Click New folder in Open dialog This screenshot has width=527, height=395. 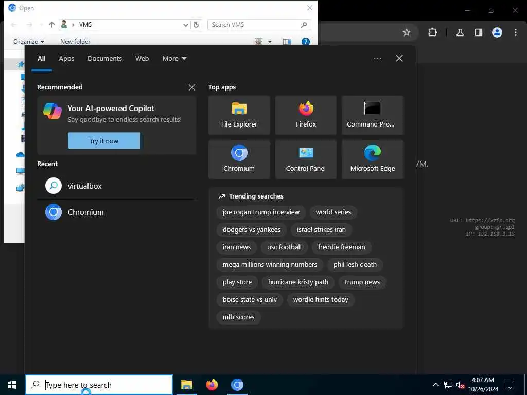point(75,41)
